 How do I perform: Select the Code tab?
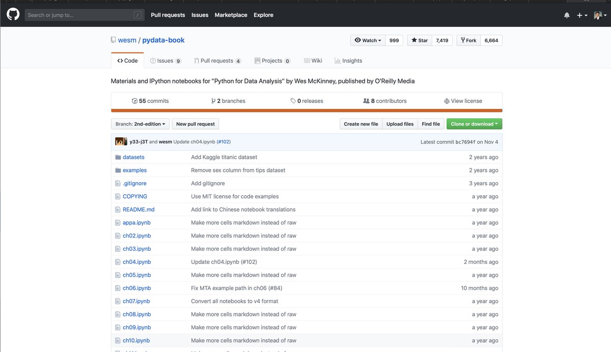coord(127,61)
